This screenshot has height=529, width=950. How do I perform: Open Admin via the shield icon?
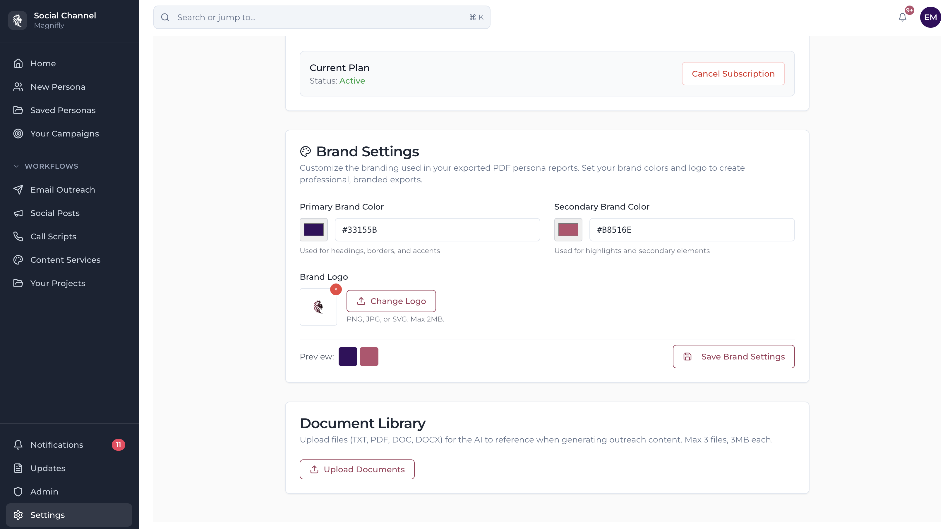[19, 491]
